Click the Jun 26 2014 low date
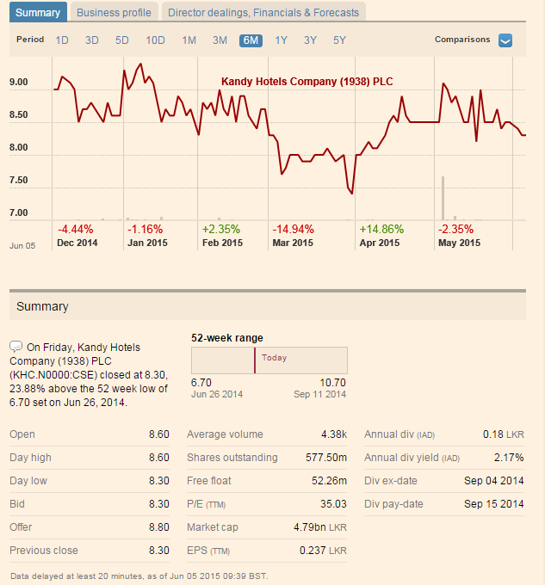The image size is (545, 585). [x=217, y=394]
